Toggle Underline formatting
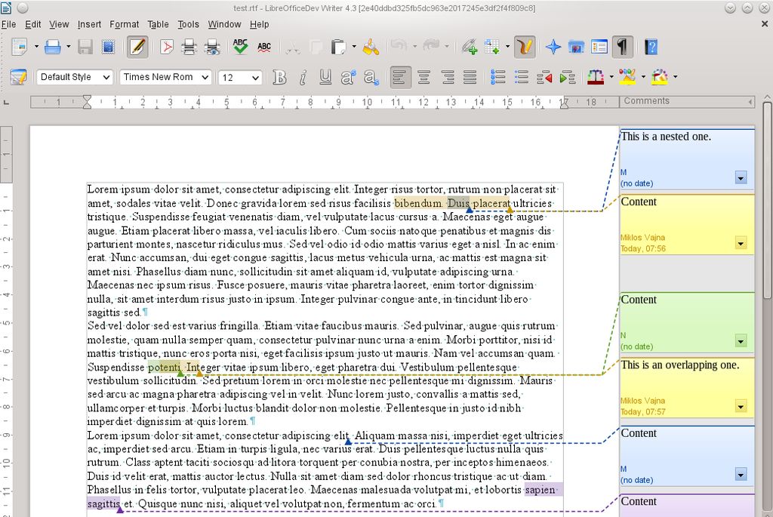 325,78
